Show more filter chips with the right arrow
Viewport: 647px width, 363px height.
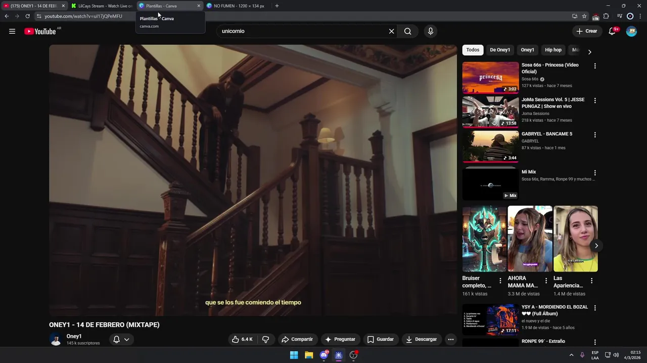click(x=589, y=51)
